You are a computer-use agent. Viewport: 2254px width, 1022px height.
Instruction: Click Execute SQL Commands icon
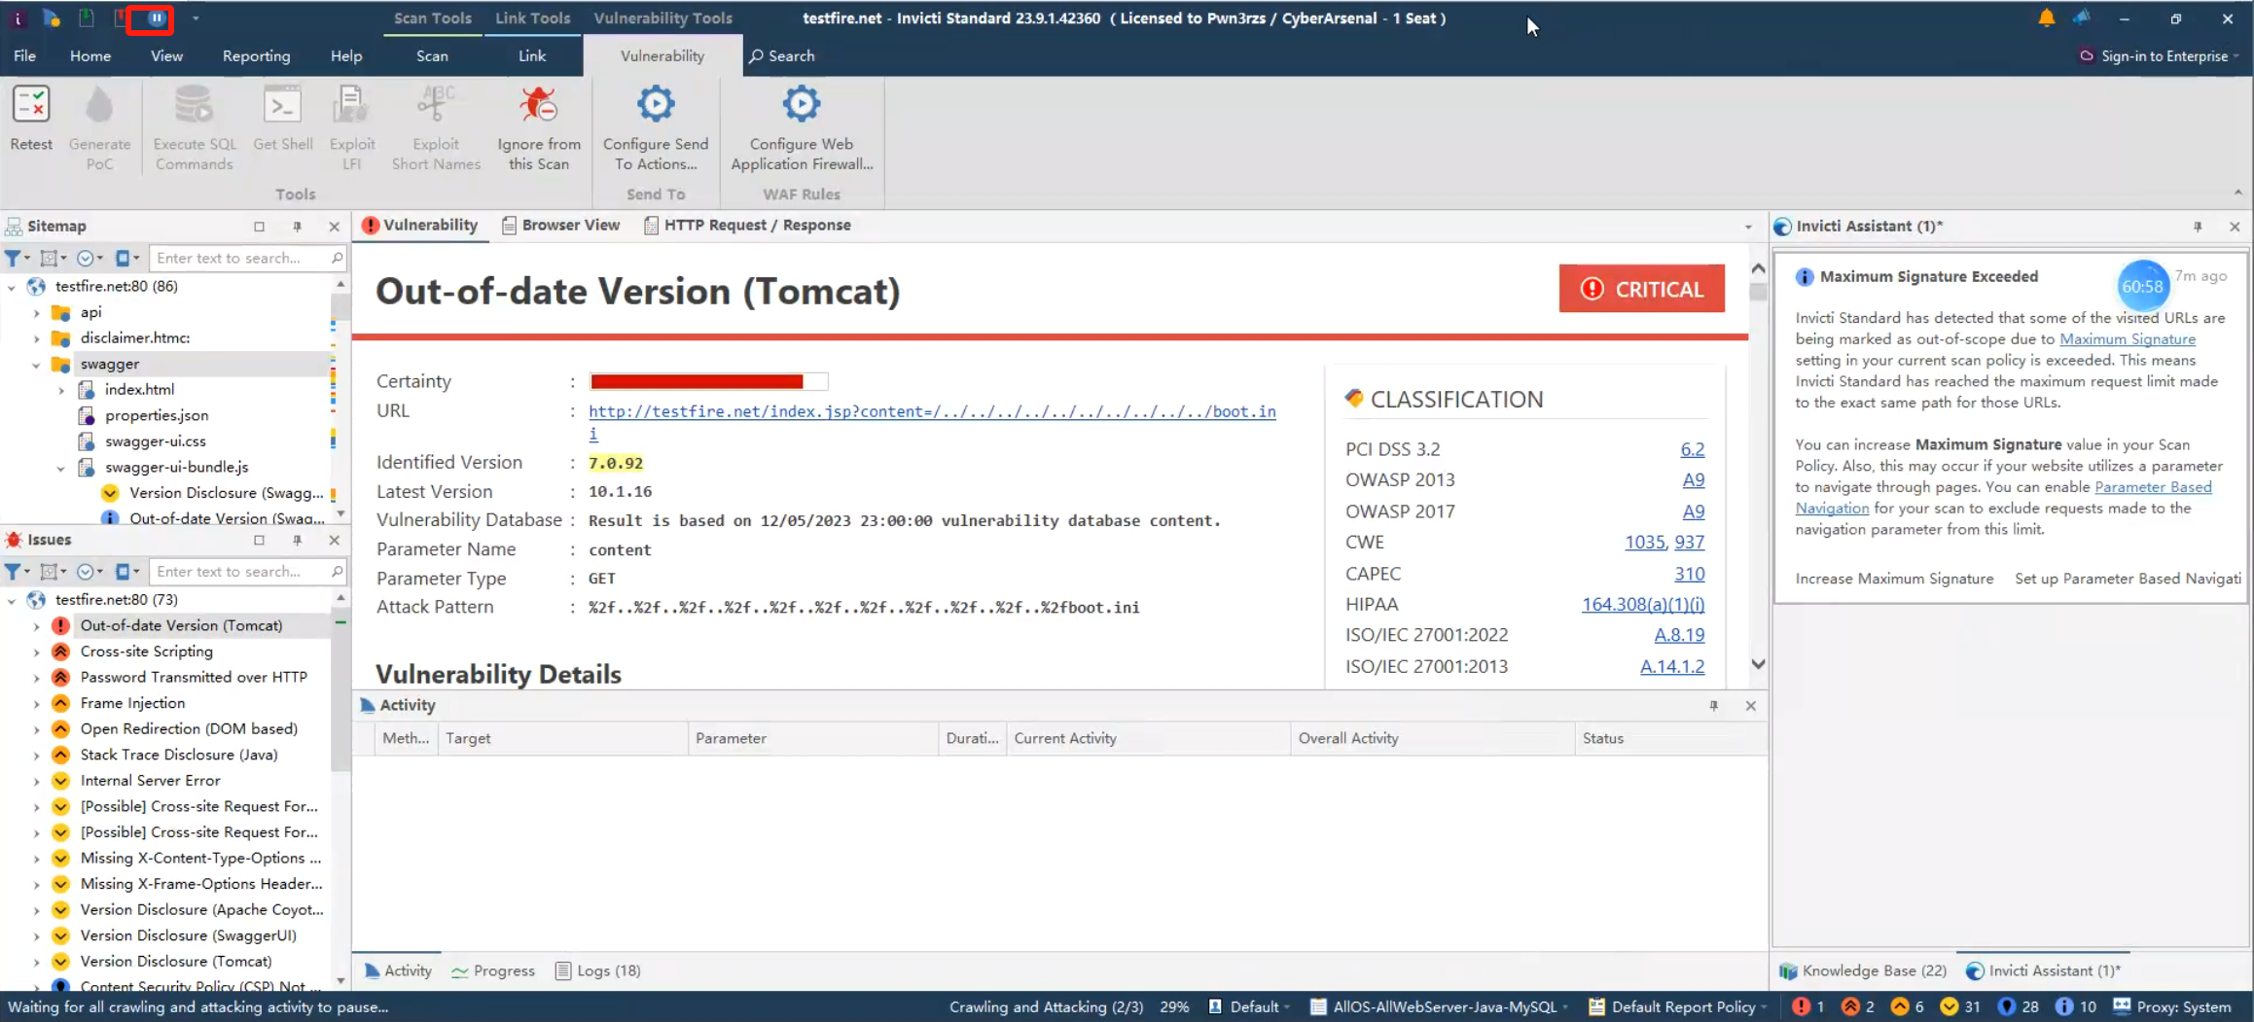194,105
